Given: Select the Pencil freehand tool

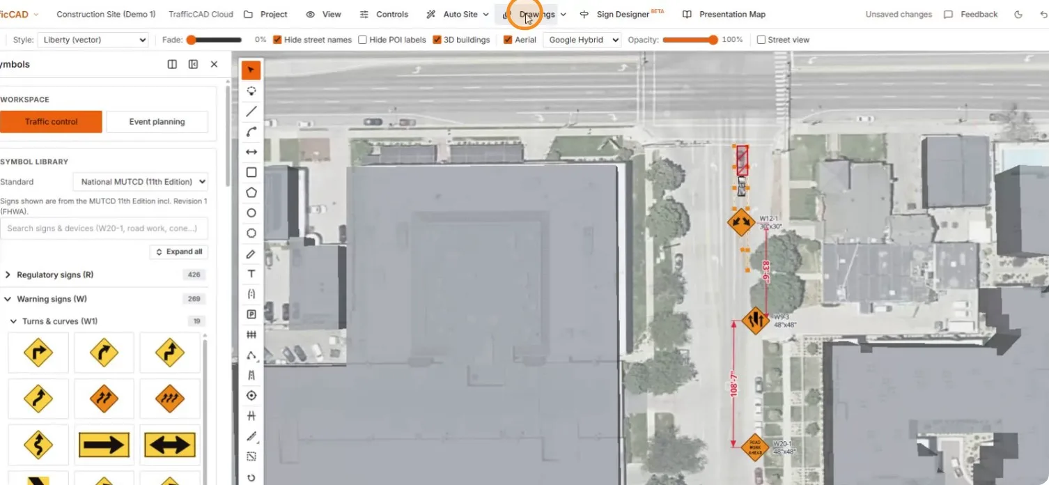Looking at the screenshot, I should tap(251, 254).
